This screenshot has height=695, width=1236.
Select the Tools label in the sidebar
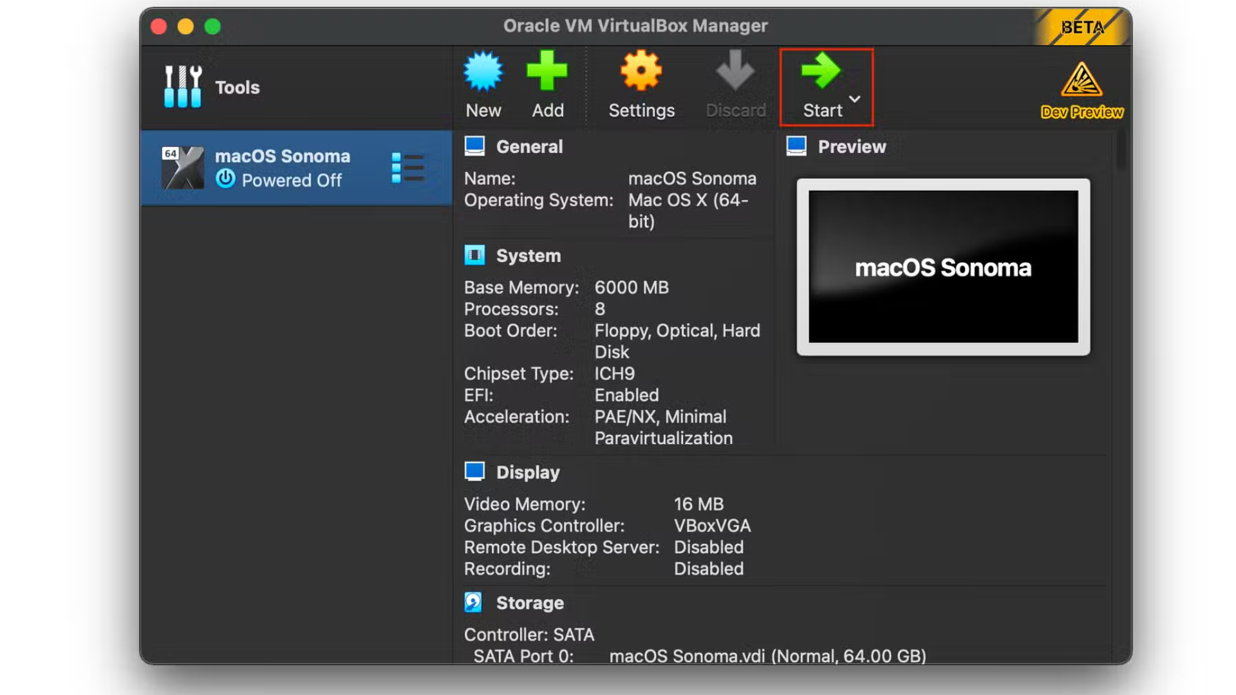(x=238, y=88)
